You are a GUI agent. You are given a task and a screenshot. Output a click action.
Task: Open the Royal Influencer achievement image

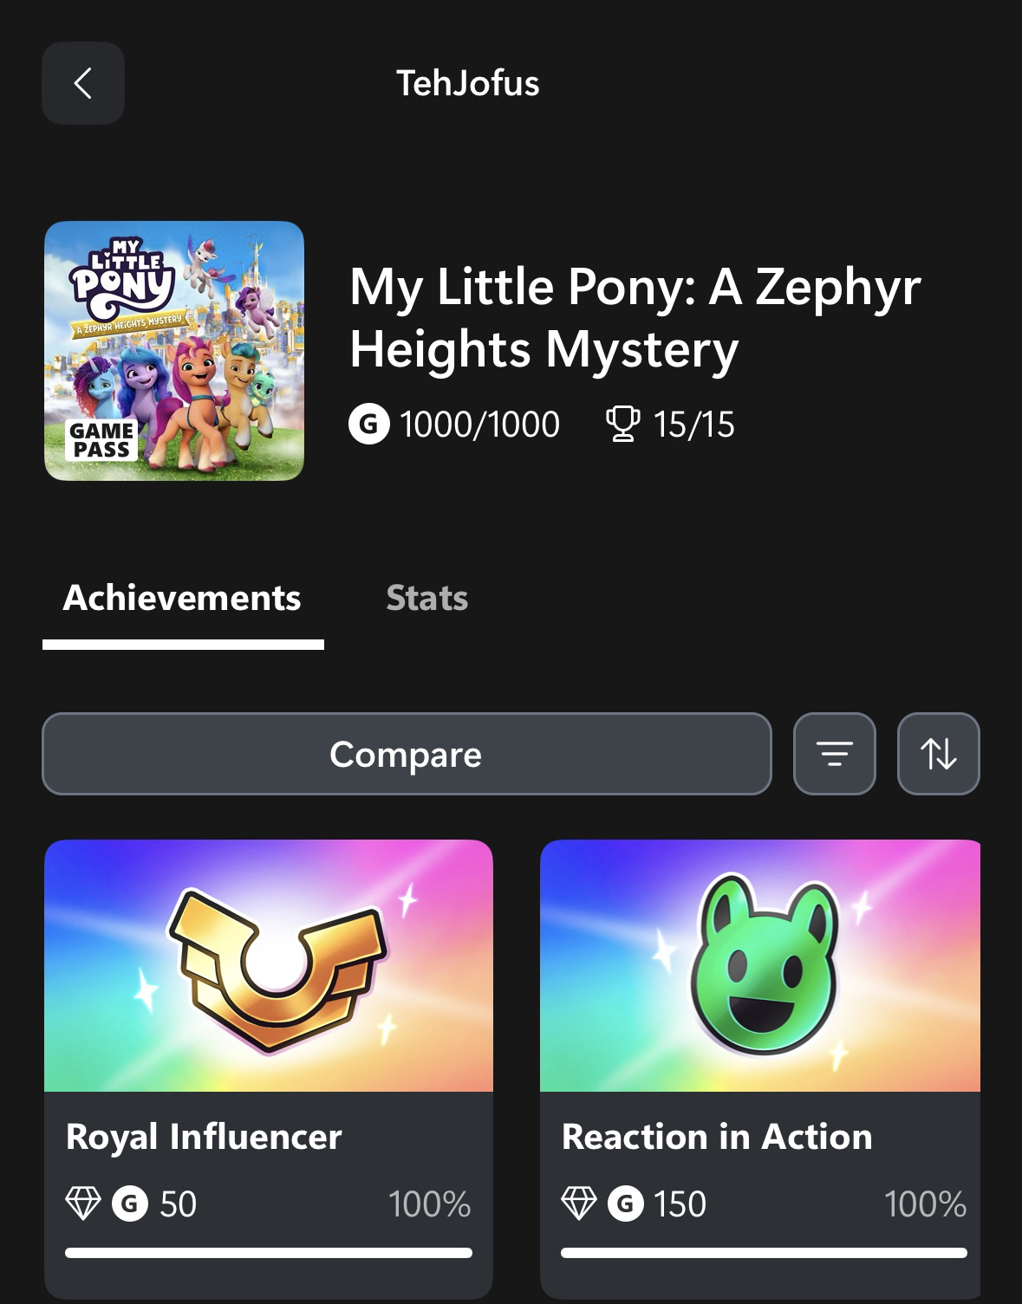[269, 965]
